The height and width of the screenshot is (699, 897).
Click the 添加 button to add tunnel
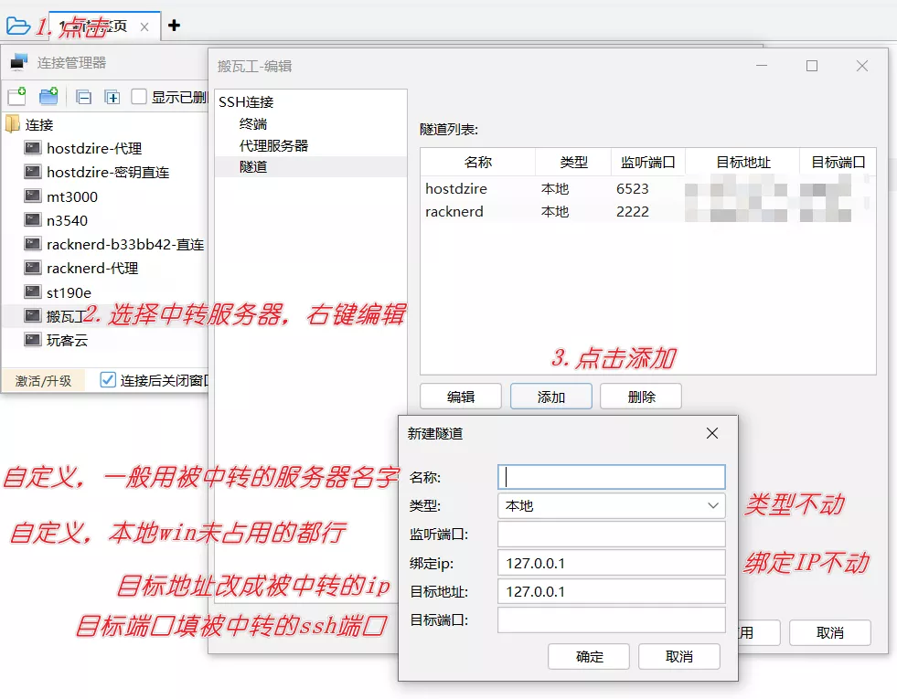click(x=550, y=397)
